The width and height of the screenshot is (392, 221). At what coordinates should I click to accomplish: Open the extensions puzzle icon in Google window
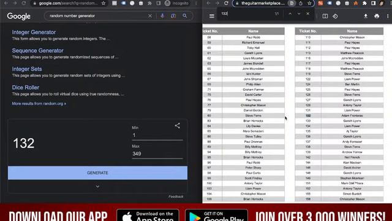(149, 3)
